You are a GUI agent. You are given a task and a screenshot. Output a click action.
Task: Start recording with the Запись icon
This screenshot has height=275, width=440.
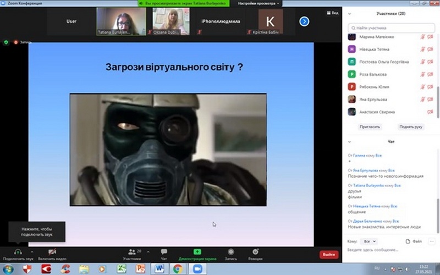[231, 251]
